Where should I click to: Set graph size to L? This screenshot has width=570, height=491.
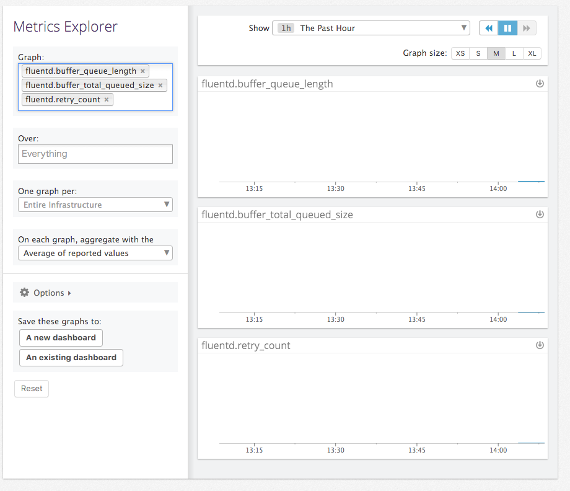coord(514,53)
